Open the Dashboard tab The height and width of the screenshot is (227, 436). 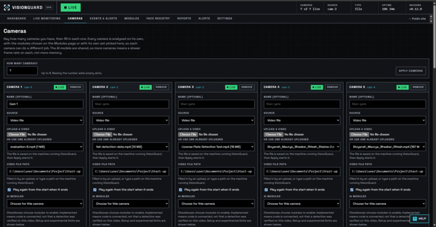pos(17,18)
